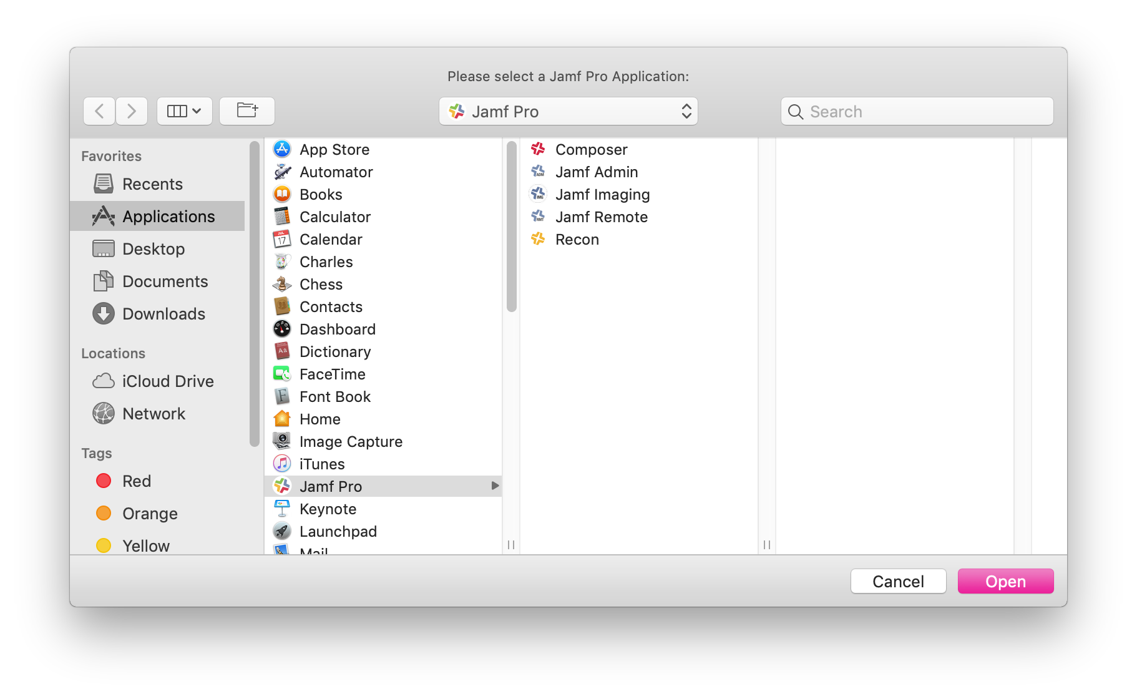Click the iTunes music icon
Image resolution: width=1137 pixels, height=699 pixels.
tap(282, 464)
